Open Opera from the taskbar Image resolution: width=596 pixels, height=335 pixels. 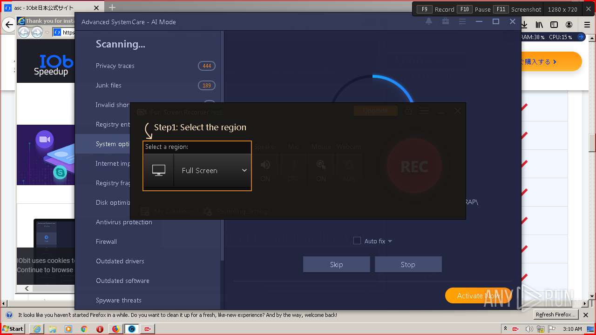(100, 328)
